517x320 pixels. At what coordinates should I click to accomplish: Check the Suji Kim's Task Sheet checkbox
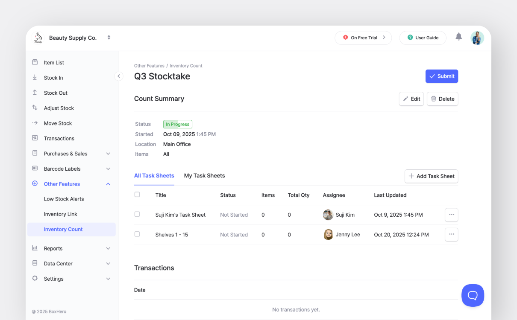(137, 214)
